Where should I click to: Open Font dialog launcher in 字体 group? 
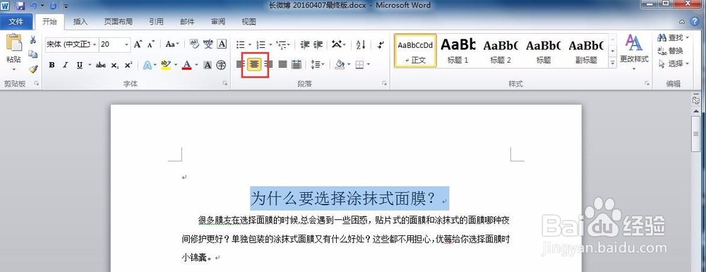[225, 84]
